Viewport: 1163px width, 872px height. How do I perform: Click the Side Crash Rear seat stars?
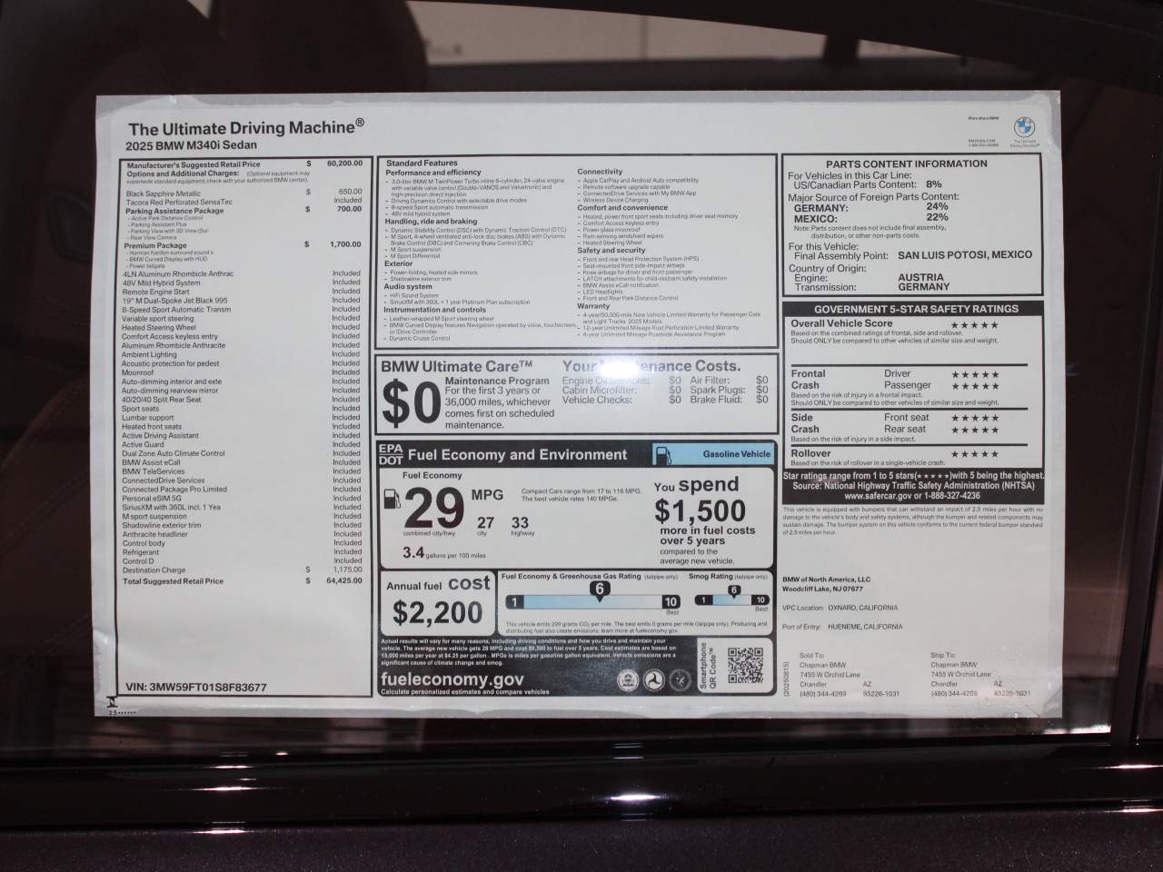tap(975, 430)
